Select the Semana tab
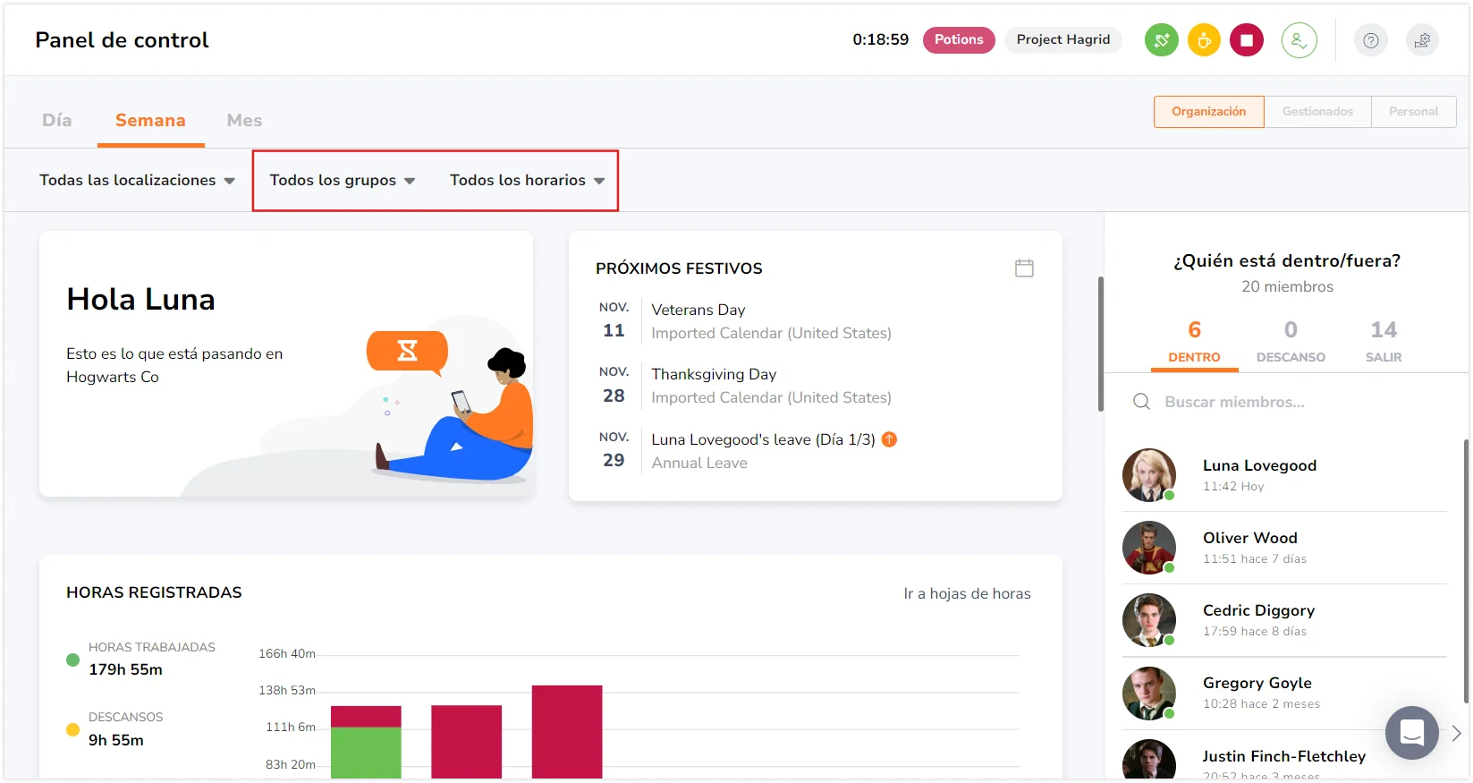Image resolution: width=1473 pixels, height=783 pixels. [150, 120]
